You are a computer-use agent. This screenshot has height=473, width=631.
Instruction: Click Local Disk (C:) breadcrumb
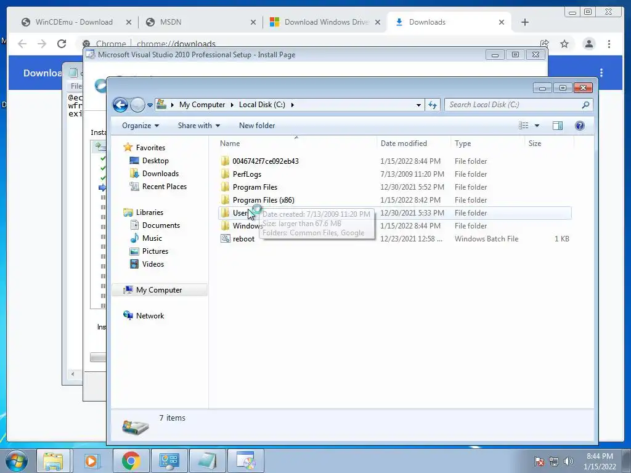pyautogui.click(x=262, y=105)
